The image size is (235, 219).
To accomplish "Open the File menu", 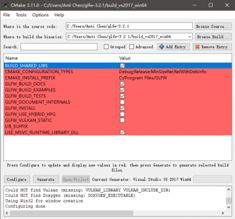I will coord(6,15).
